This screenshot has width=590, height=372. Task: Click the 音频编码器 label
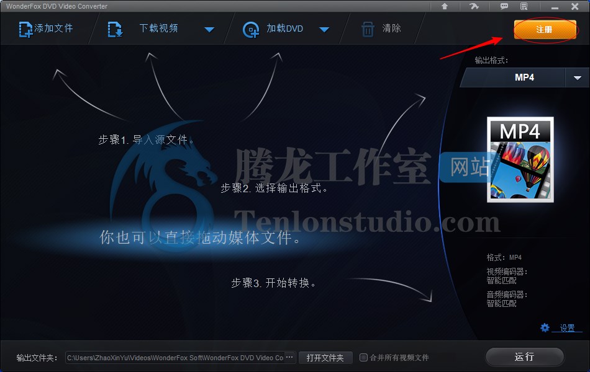[506, 294]
